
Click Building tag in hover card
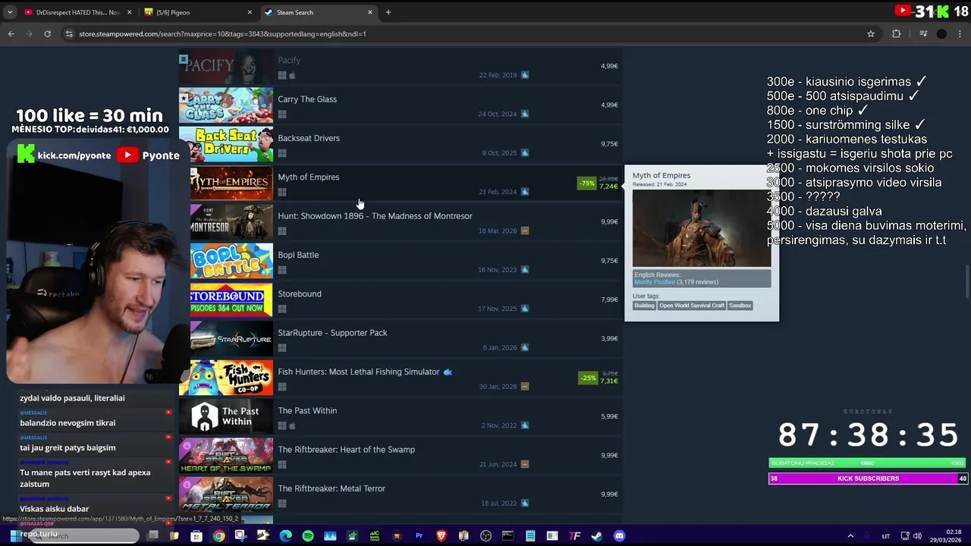[x=644, y=306]
